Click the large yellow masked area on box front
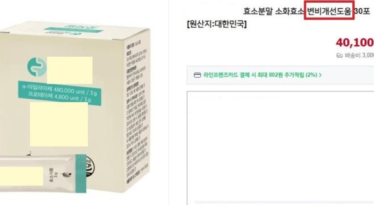The image size is (374, 205). [59, 124]
